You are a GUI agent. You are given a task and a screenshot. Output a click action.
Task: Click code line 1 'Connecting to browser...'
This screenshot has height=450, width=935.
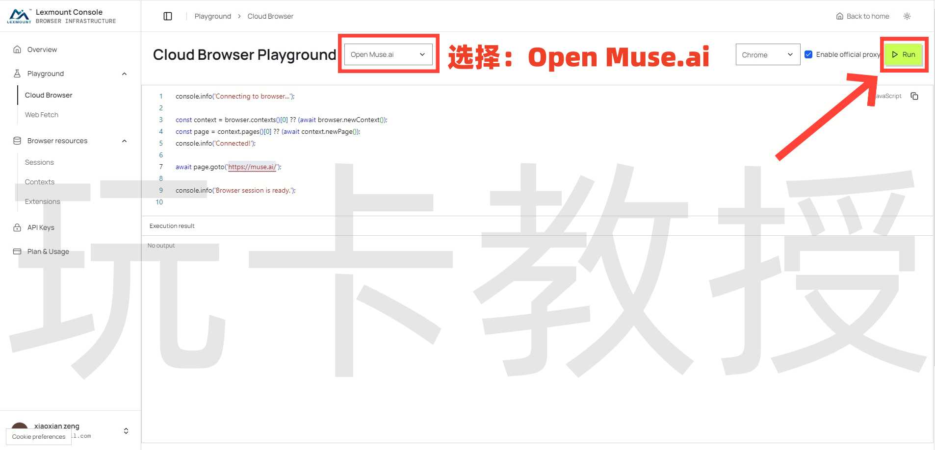click(235, 96)
